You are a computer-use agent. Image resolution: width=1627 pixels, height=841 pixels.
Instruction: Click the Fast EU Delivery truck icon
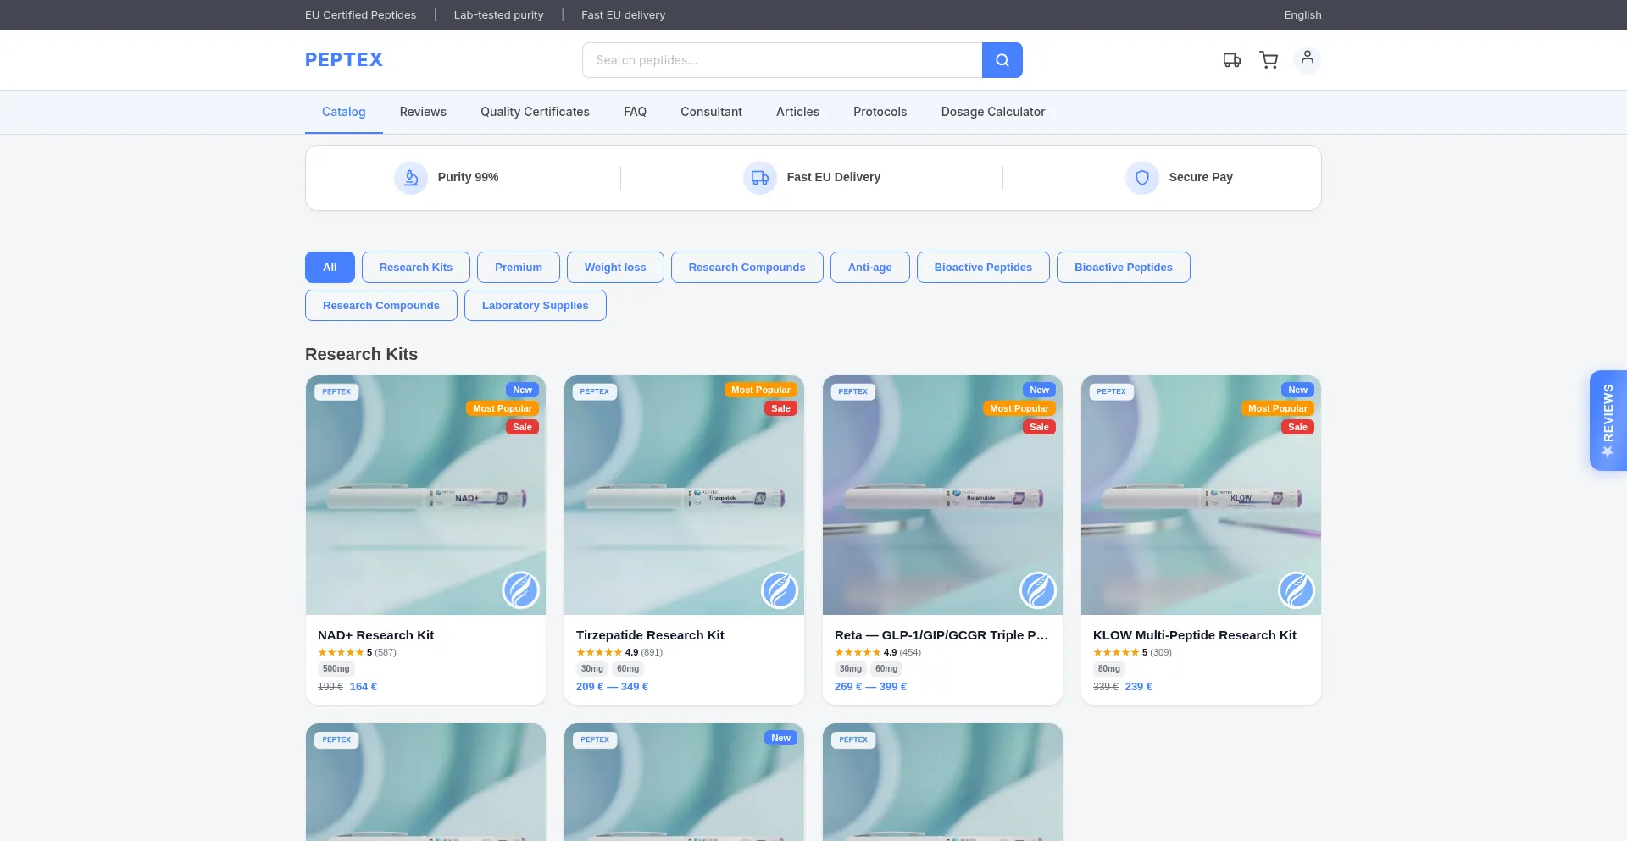click(x=760, y=178)
